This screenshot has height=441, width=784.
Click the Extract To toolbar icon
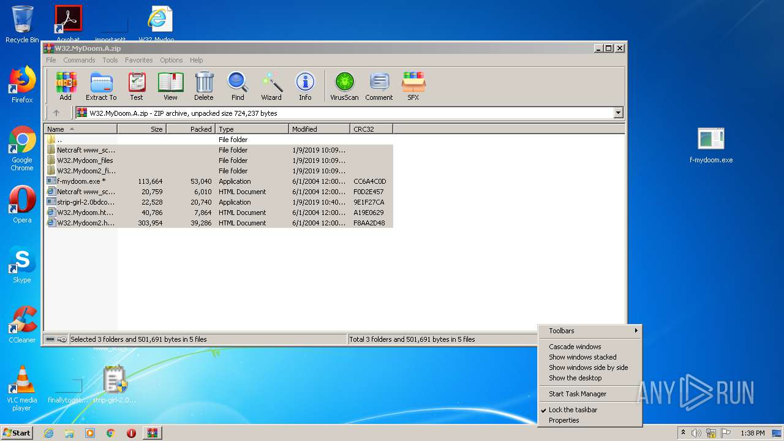pyautogui.click(x=101, y=86)
